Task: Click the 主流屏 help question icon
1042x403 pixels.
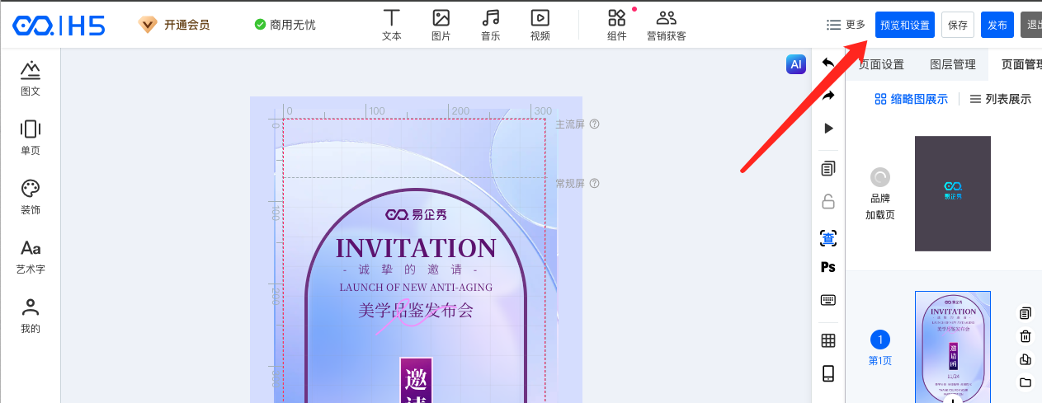Action: coord(594,124)
